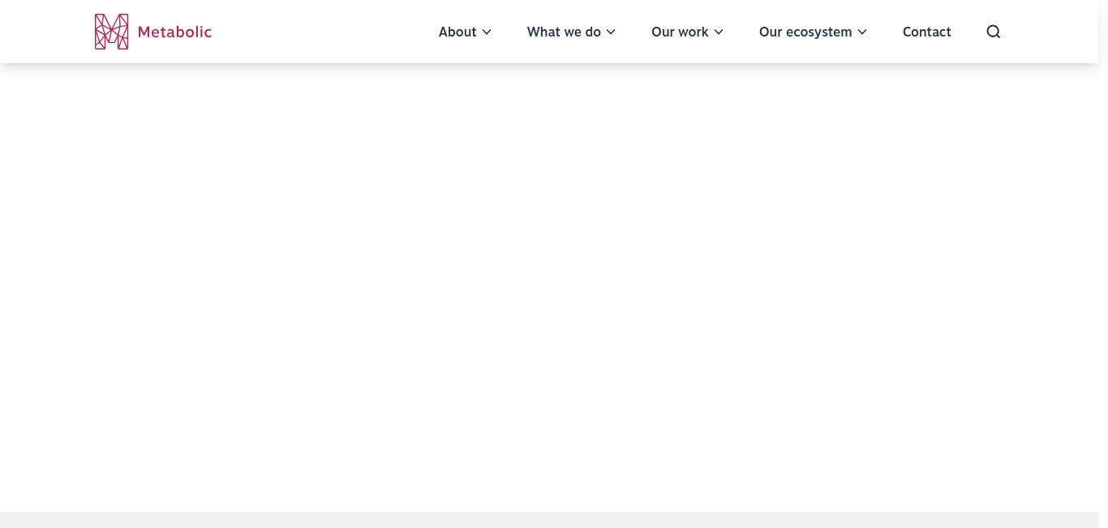Click header gap between Our ecosystem and Contact
The image size is (1108, 528).
tap(885, 32)
